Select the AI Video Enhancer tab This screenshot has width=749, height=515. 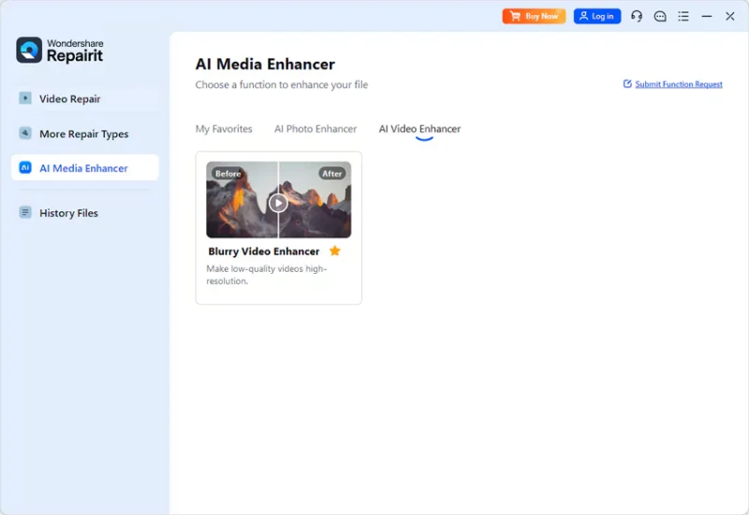419,129
